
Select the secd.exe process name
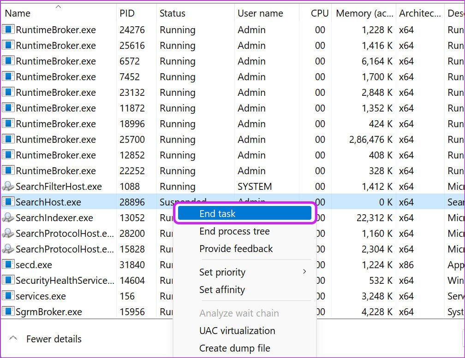point(34,265)
